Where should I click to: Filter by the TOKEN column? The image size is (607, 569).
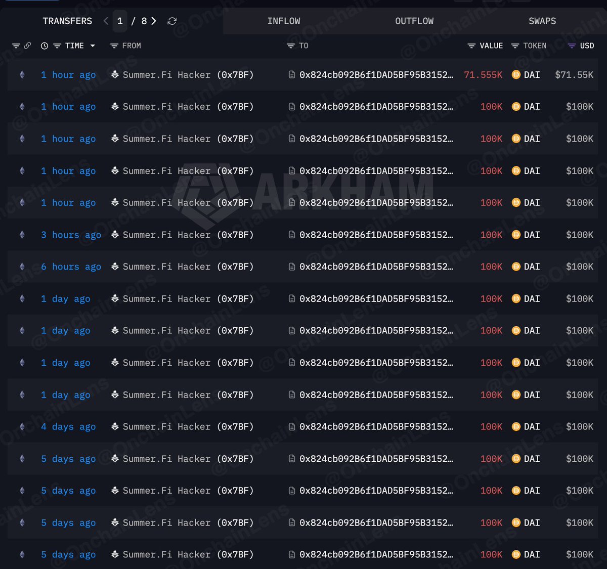click(515, 46)
